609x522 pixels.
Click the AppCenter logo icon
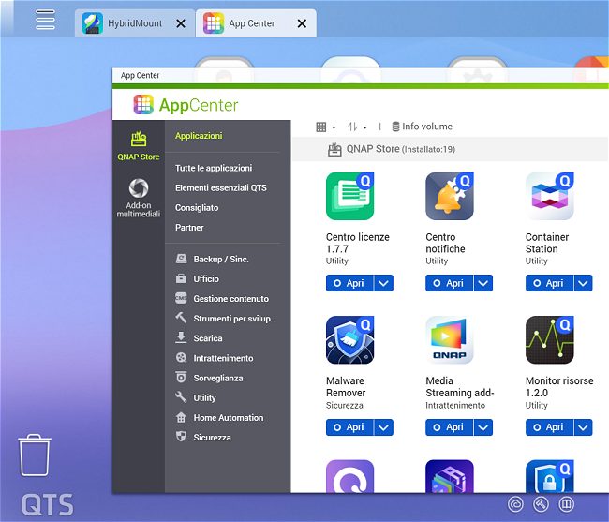click(143, 104)
